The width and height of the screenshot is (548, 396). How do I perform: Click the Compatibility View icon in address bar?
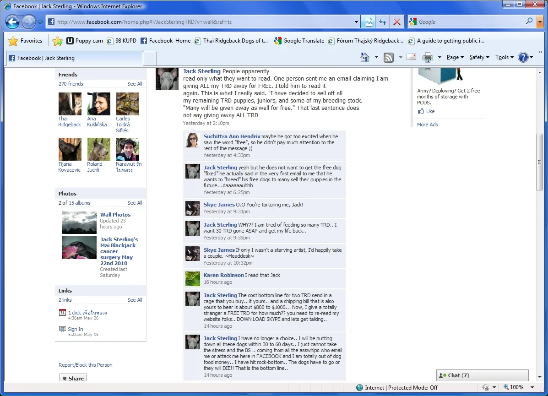(369, 22)
